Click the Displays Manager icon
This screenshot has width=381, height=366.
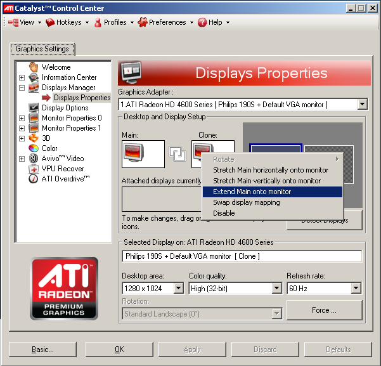point(34,88)
